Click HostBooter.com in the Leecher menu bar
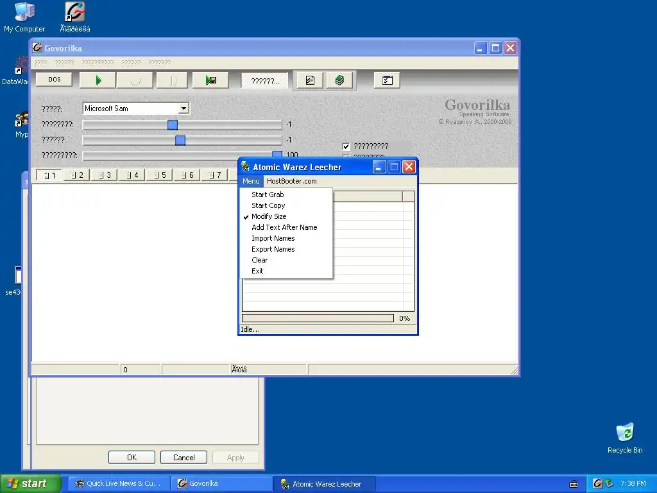Image resolution: width=657 pixels, height=493 pixels. click(x=292, y=181)
